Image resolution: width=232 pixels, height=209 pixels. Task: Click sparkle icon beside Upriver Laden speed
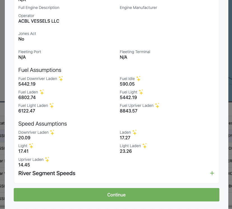[47, 159]
